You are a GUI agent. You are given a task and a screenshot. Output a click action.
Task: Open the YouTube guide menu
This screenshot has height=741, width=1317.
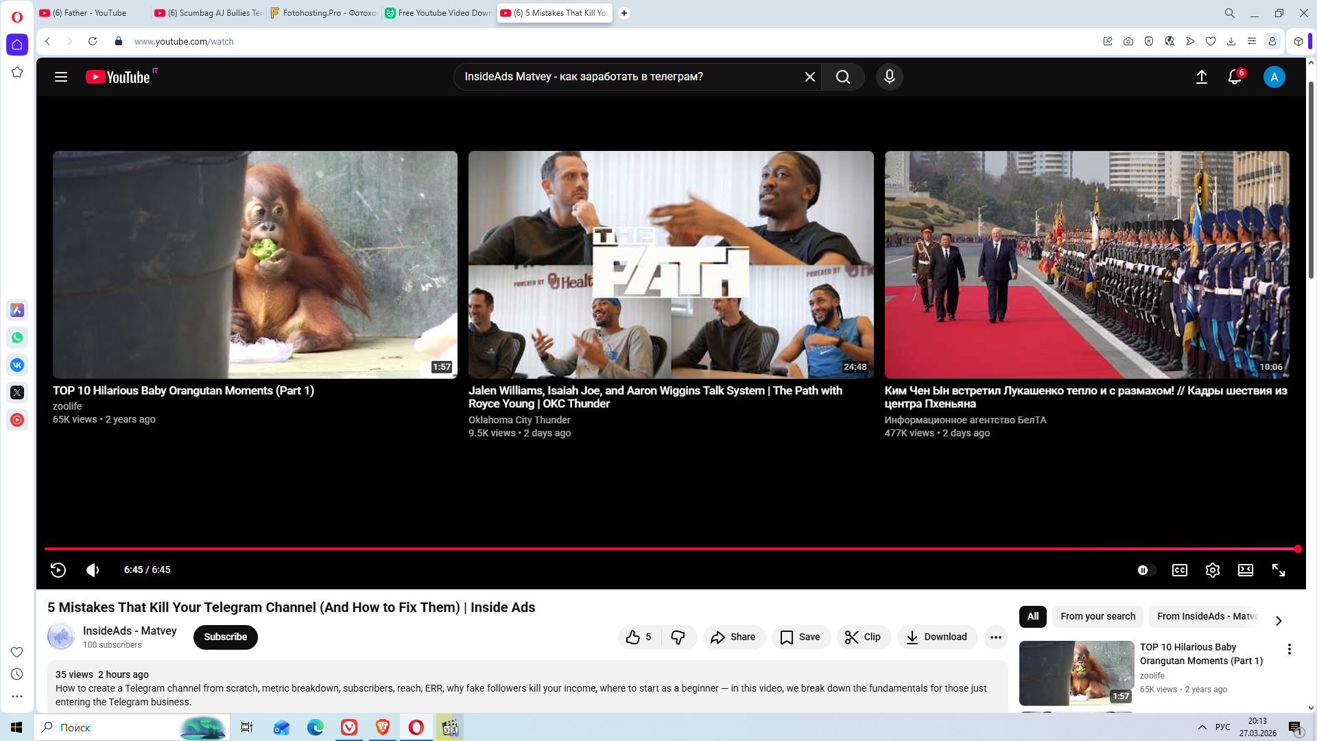tap(61, 77)
